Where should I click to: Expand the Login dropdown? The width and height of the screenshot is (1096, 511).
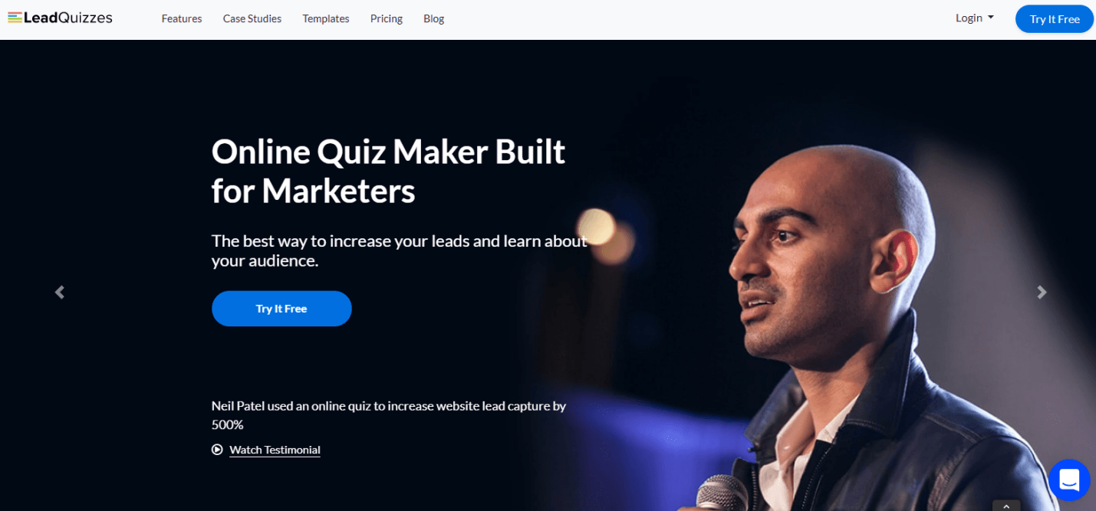975,18
